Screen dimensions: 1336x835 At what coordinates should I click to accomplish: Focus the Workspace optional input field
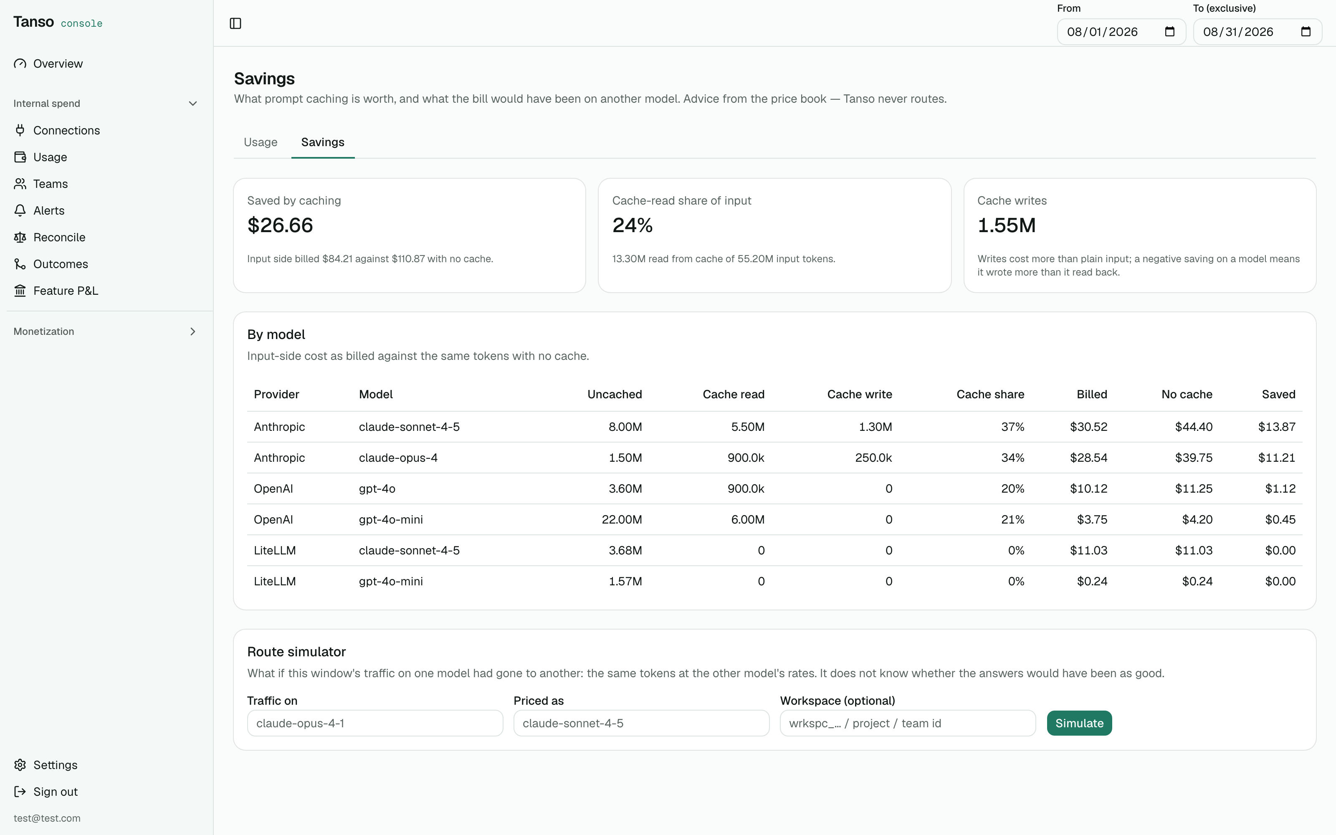coord(908,723)
